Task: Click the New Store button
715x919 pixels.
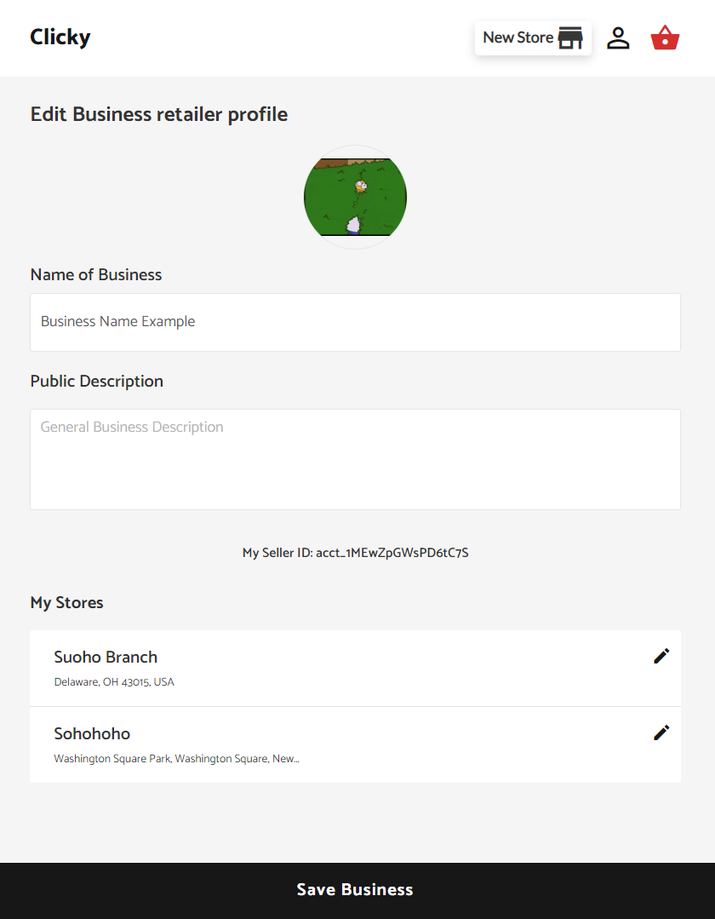Action: 533,38
